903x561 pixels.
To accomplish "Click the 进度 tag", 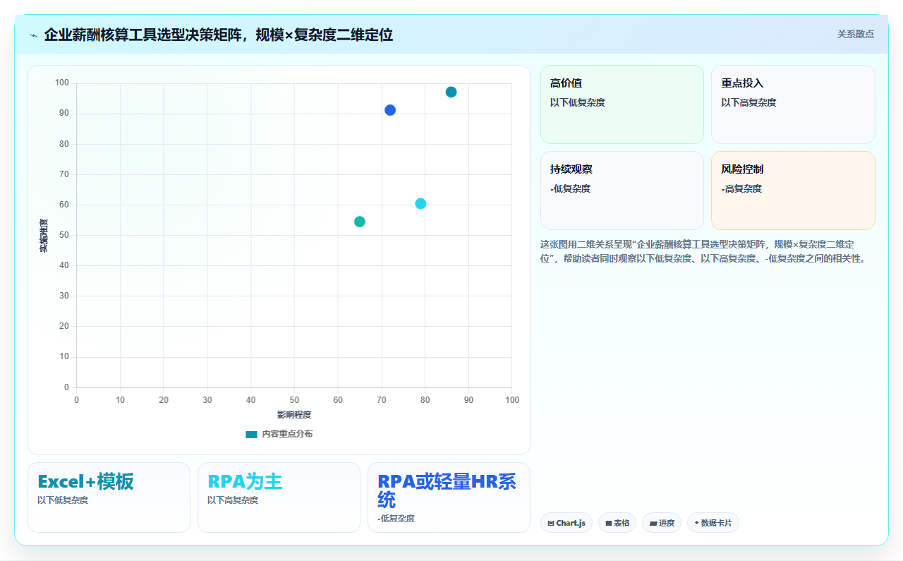I will 662,523.
